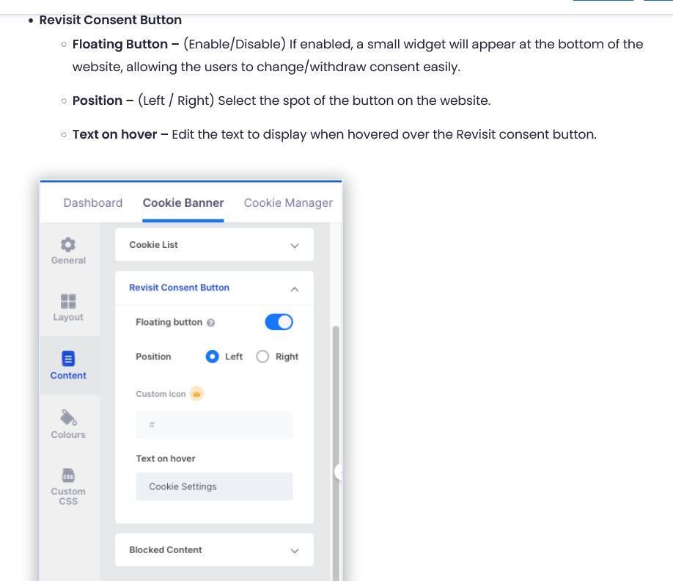Collapse the Revisit Consent Button section
This screenshot has height=581, width=673.
[295, 289]
